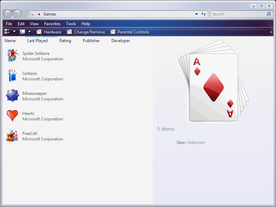
Task: Sort by the Developer column header
Action: pyautogui.click(x=120, y=41)
